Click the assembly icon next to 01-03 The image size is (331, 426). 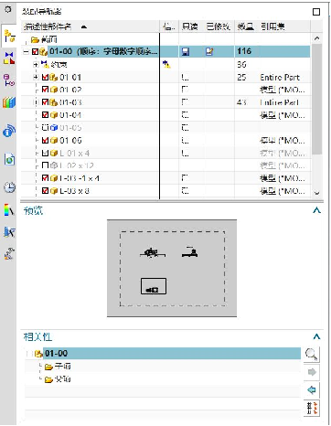pyautogui.click(x=54, y=102)
